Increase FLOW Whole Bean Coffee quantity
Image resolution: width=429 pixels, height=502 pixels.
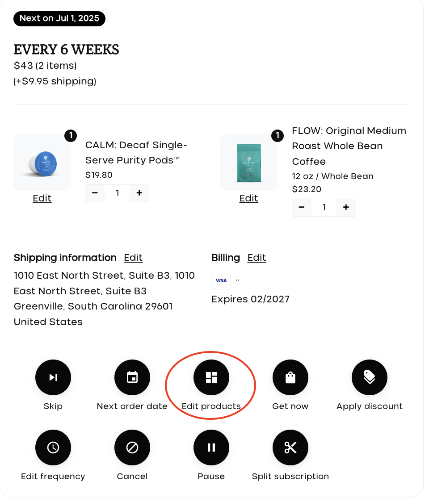coord(346,208)
